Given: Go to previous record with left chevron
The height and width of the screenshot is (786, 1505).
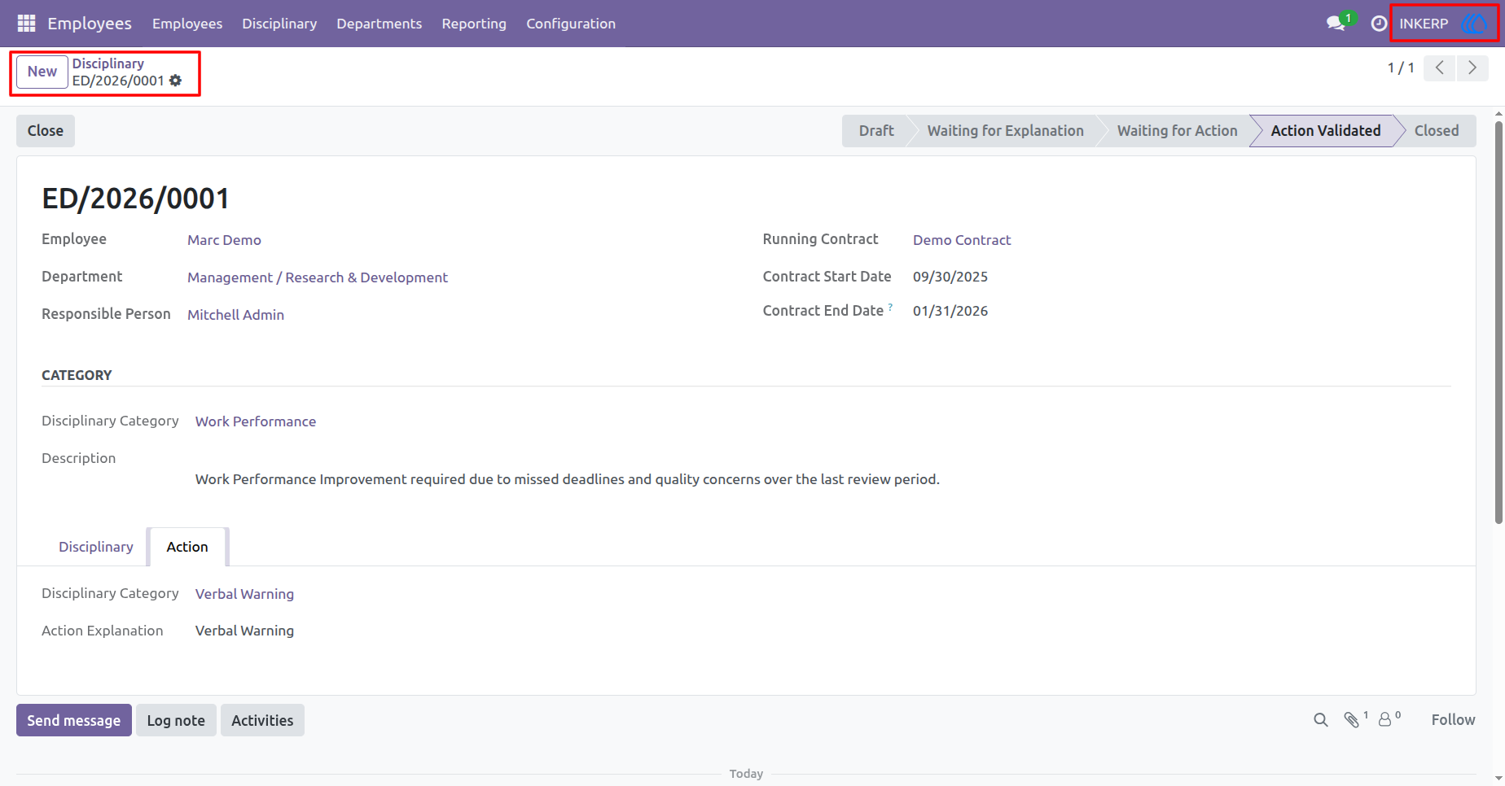Looking at the screenshot, I should tap(1440, 68).
